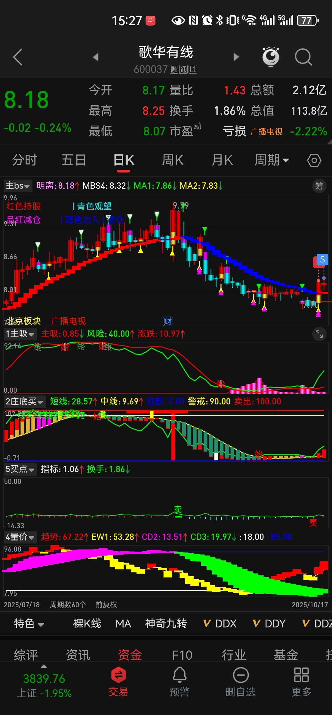332x715 pixels.
Task: Tap the 筹 chip distribution icon
Action: click(x=319, y=186)
